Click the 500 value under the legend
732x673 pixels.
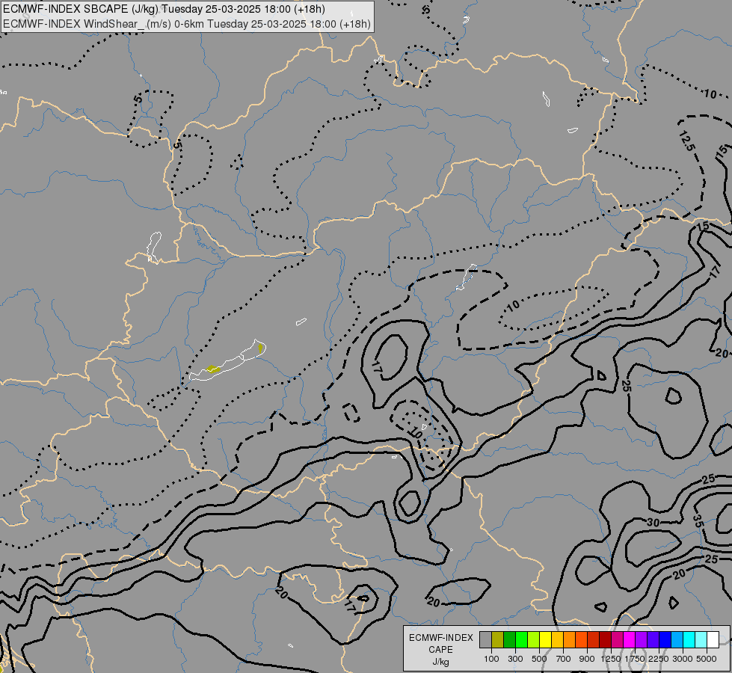coord(539,659)
